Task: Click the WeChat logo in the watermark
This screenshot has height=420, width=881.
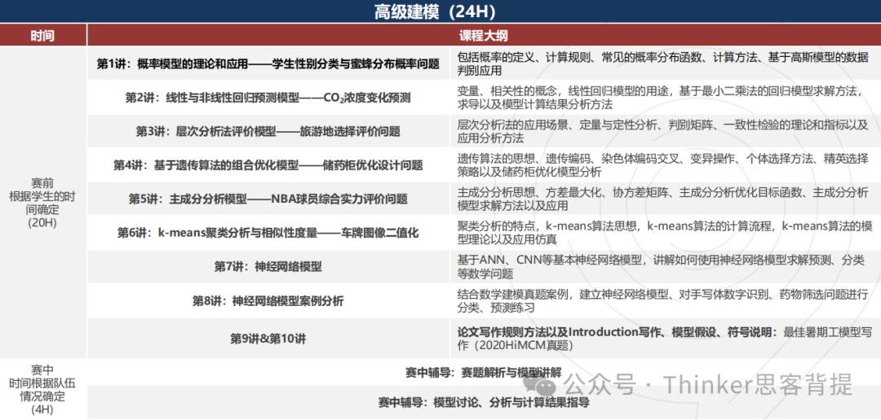Action: 542,383
